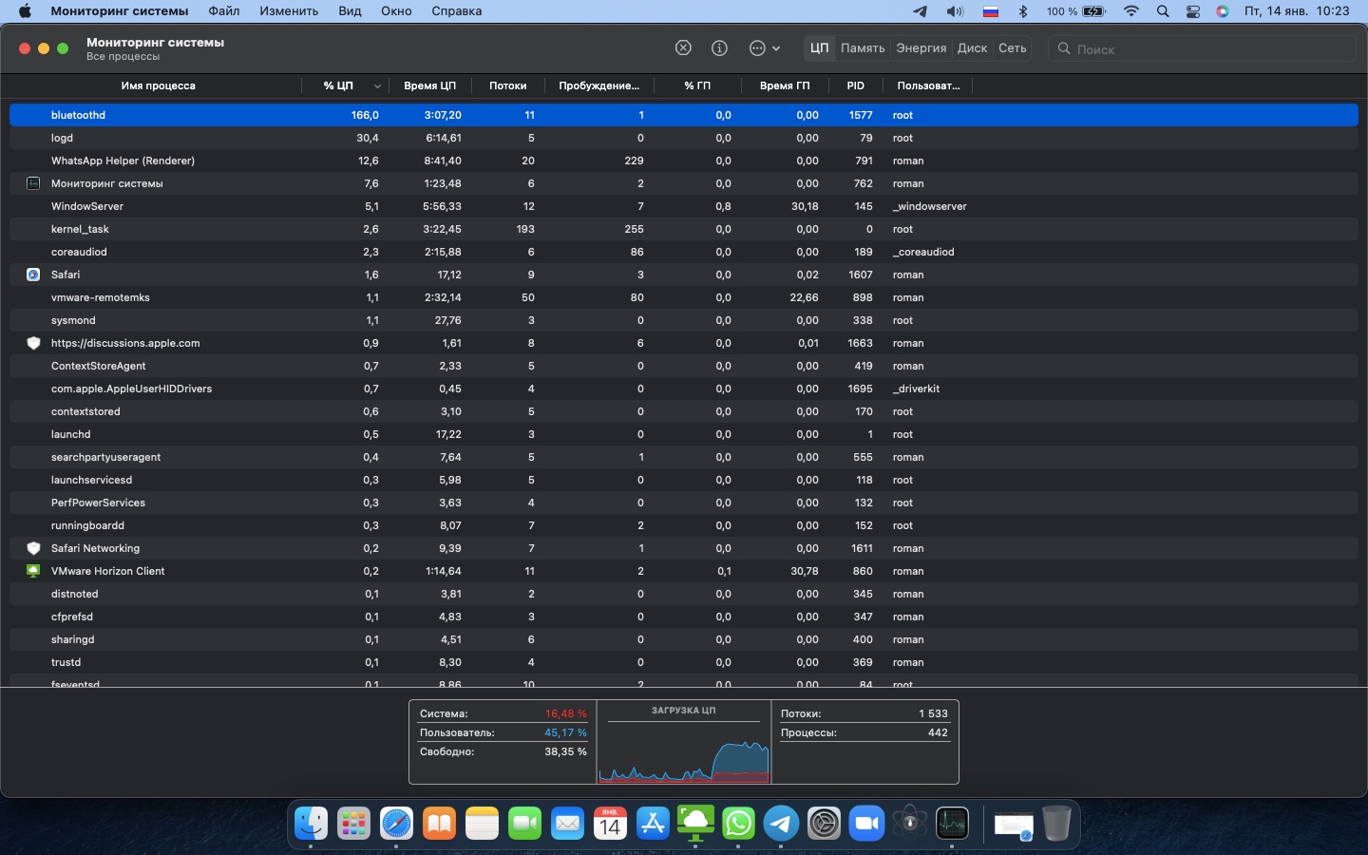This screenshot has height=855, width=1368.
Task: Open the Энергия tab
Action: (921, 48)
